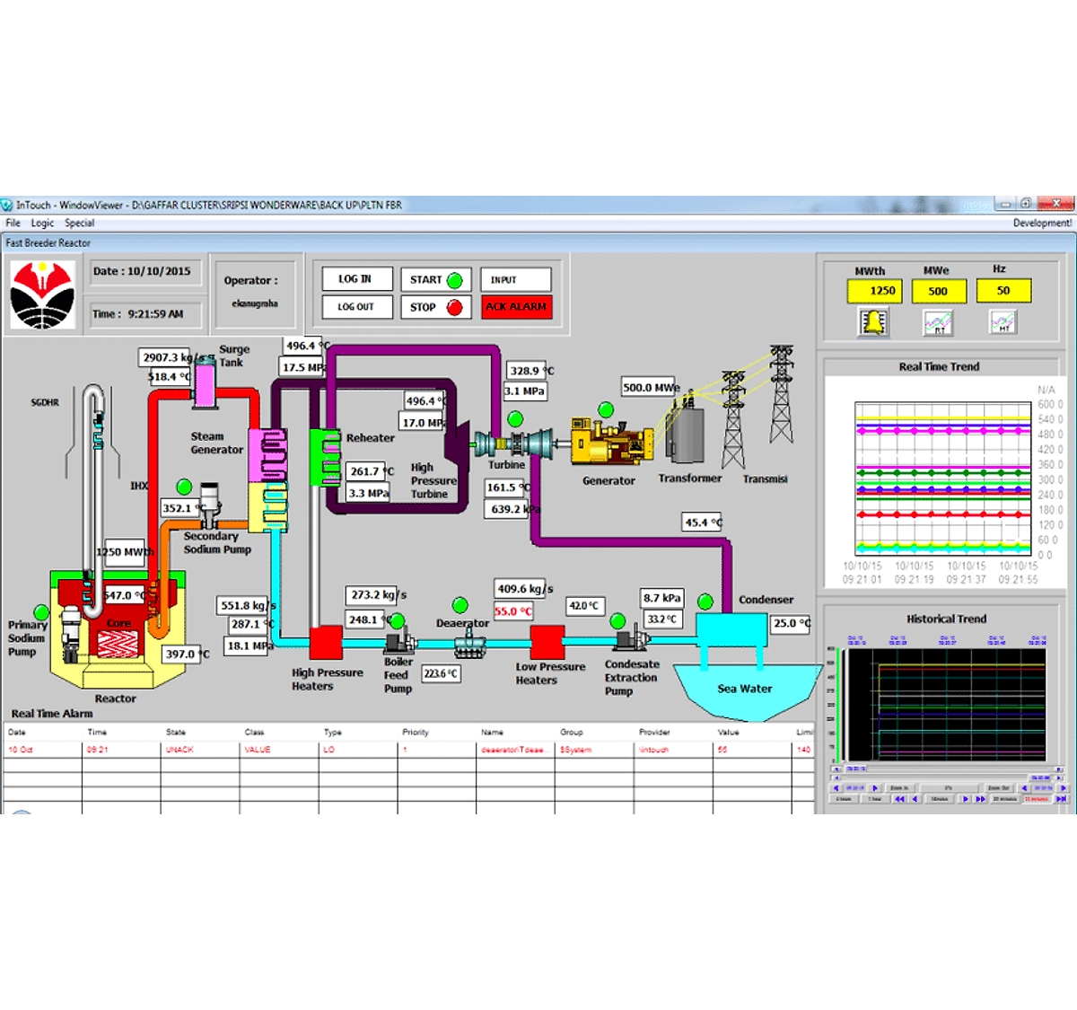Click the pink Steam Generator coil graphic
The width and height of the screenshot is (1077, 1010).
point(267,454)
